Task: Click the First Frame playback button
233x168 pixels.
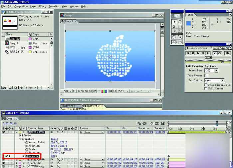Action: [188, 53]
